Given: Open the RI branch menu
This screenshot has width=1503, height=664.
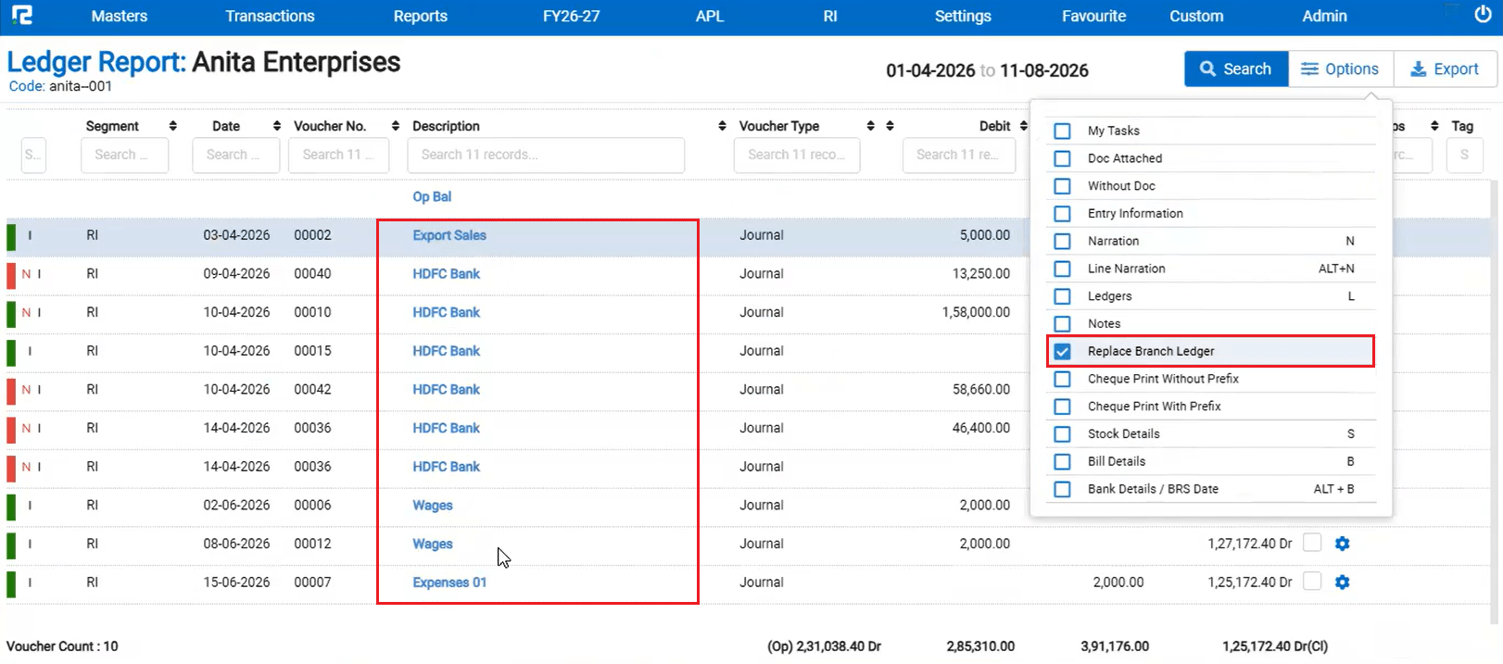Looking at the screenshot, I should pyautogui.click(x=830, y=16).
